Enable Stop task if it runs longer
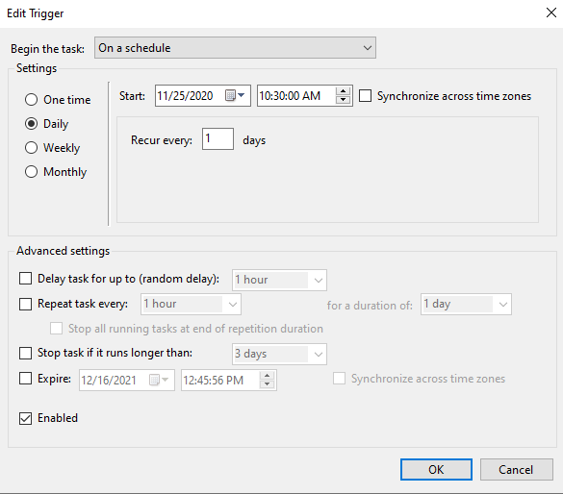This screenshot has width=563, height=494. 25,353
